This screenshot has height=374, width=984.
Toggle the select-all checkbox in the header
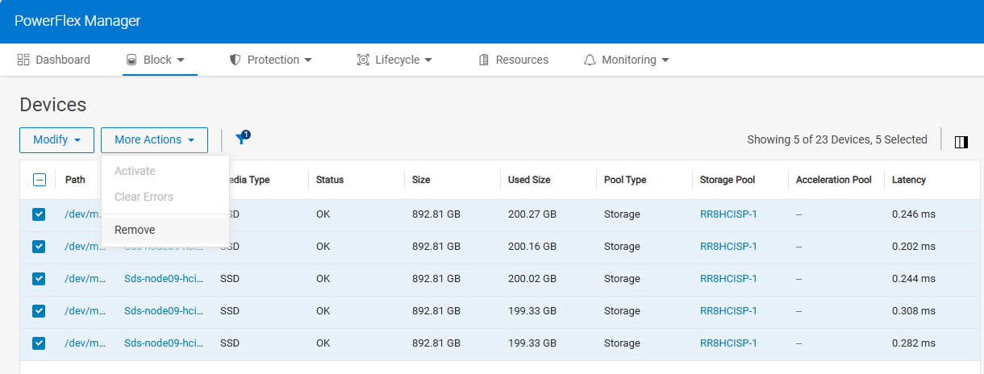coord(39,180)
